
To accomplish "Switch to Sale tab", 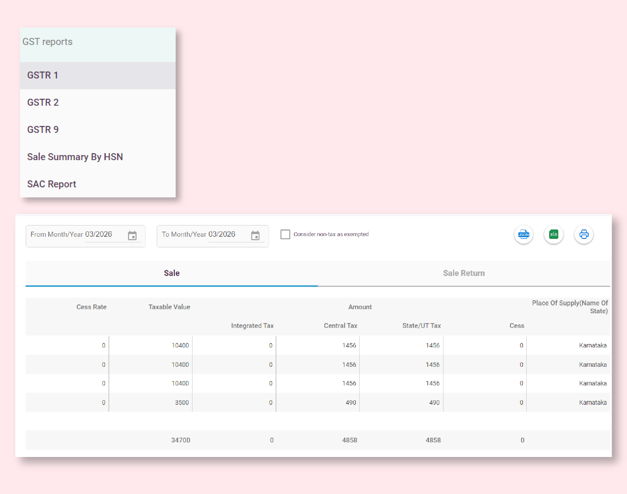I will pos(172,273).
